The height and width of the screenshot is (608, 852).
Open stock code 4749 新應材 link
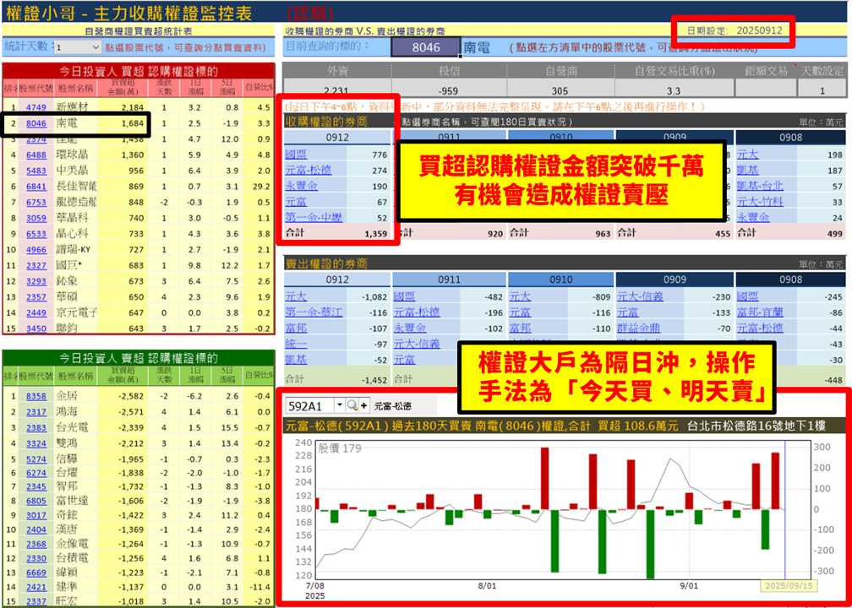point(35,107)
